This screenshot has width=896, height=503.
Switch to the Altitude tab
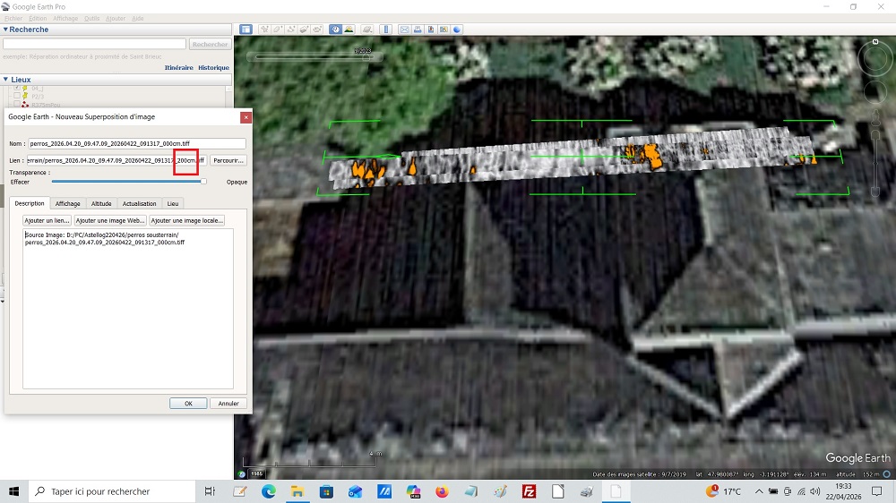pyautogui.click(x=101, y=203)
